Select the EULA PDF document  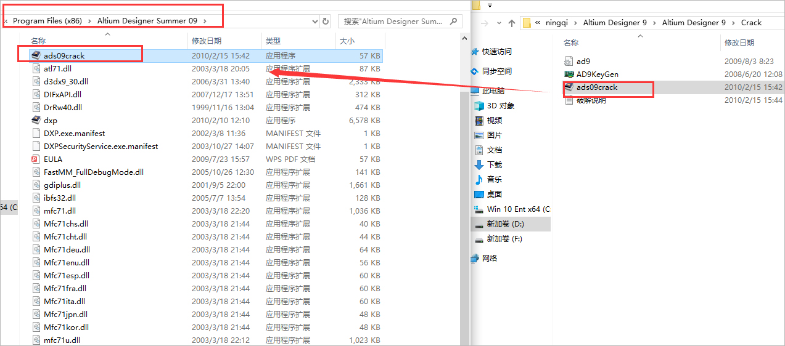53,159
